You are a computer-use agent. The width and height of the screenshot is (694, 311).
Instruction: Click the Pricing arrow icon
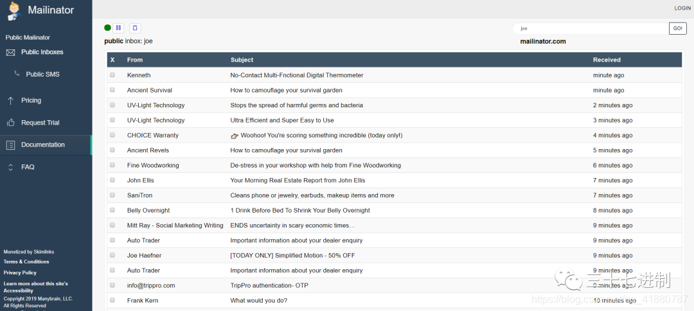11,100
